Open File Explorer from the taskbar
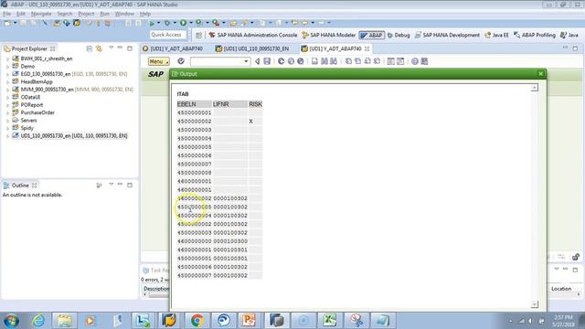The image size is (585, 329). coord(65,321)
